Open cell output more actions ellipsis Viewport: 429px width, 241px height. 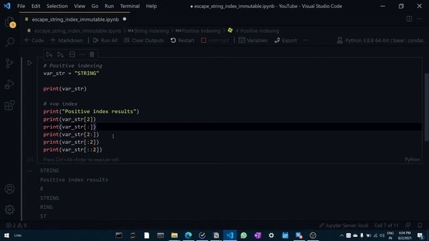[x=29, y=171]
